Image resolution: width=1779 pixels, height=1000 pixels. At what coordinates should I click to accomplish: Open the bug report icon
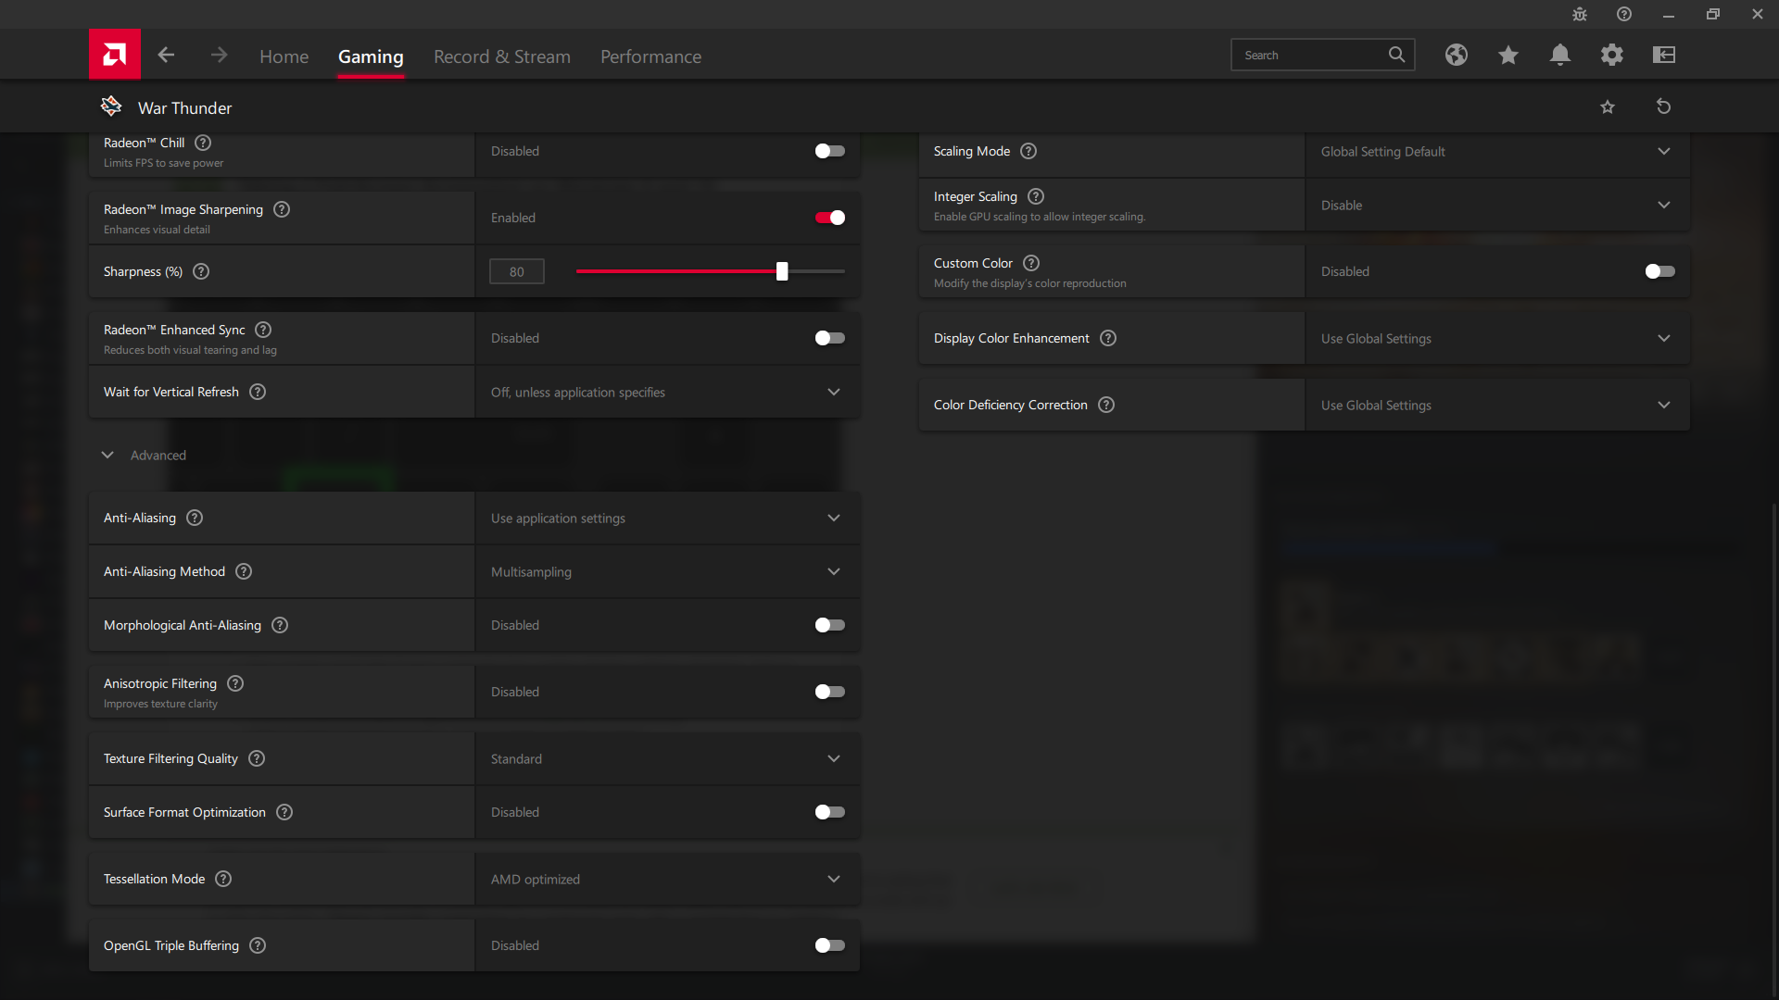click(x=1580, y=14)
